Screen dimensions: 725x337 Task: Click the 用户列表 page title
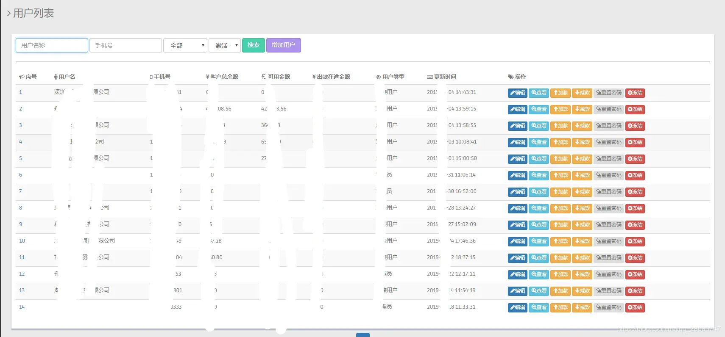33,13
